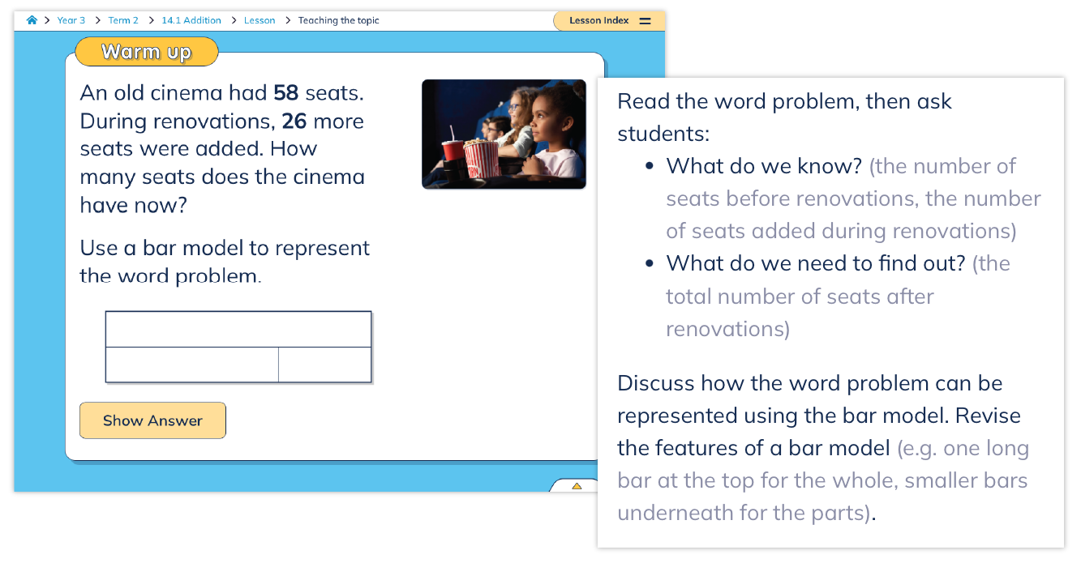
Task: Select the top whole bar of bar model
Action: pos(238,330)
